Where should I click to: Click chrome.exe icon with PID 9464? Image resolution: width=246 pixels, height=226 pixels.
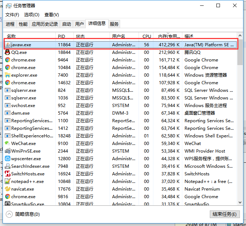8,60
